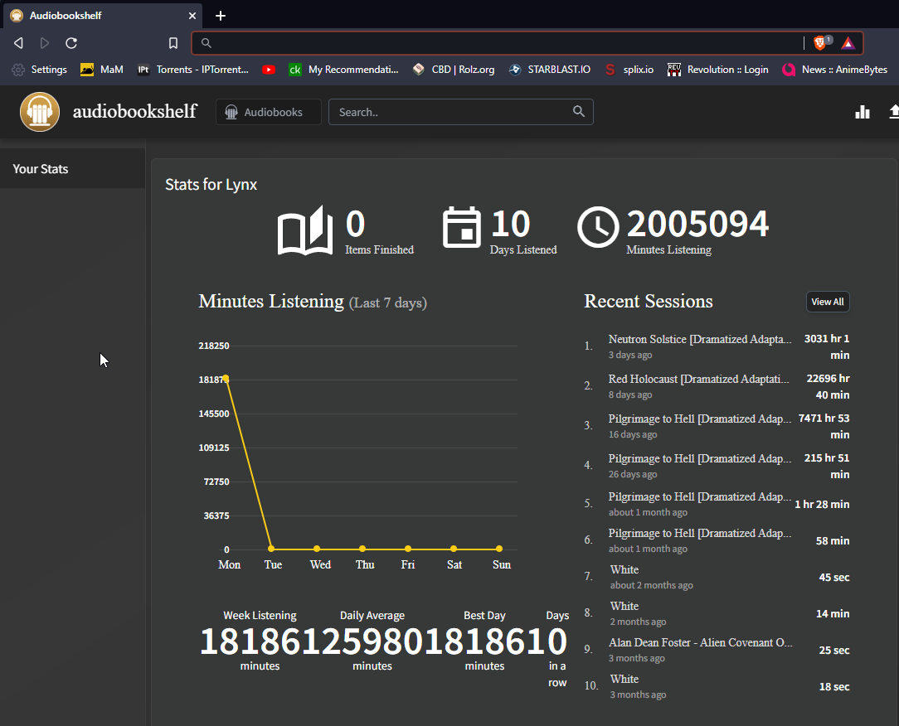
Task: Click the Best Day label
Action: (484, 616)
